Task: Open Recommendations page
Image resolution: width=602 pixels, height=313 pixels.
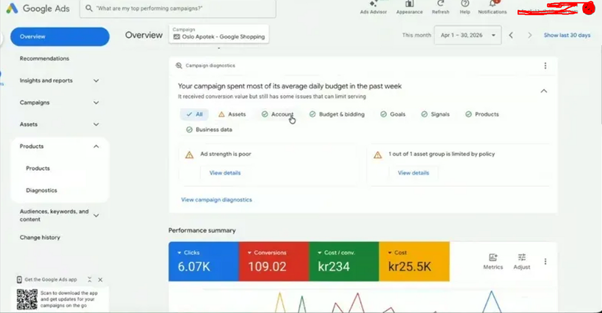Action: [x=45, y=59]
